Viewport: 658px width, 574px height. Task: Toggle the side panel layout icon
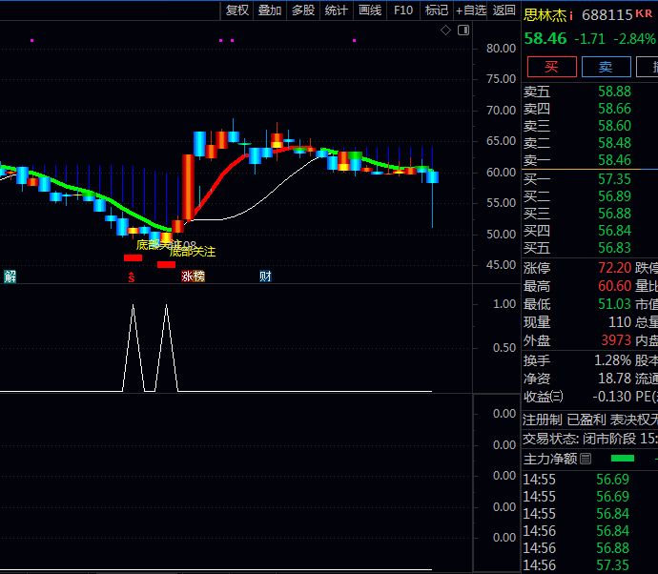point(463,31)
